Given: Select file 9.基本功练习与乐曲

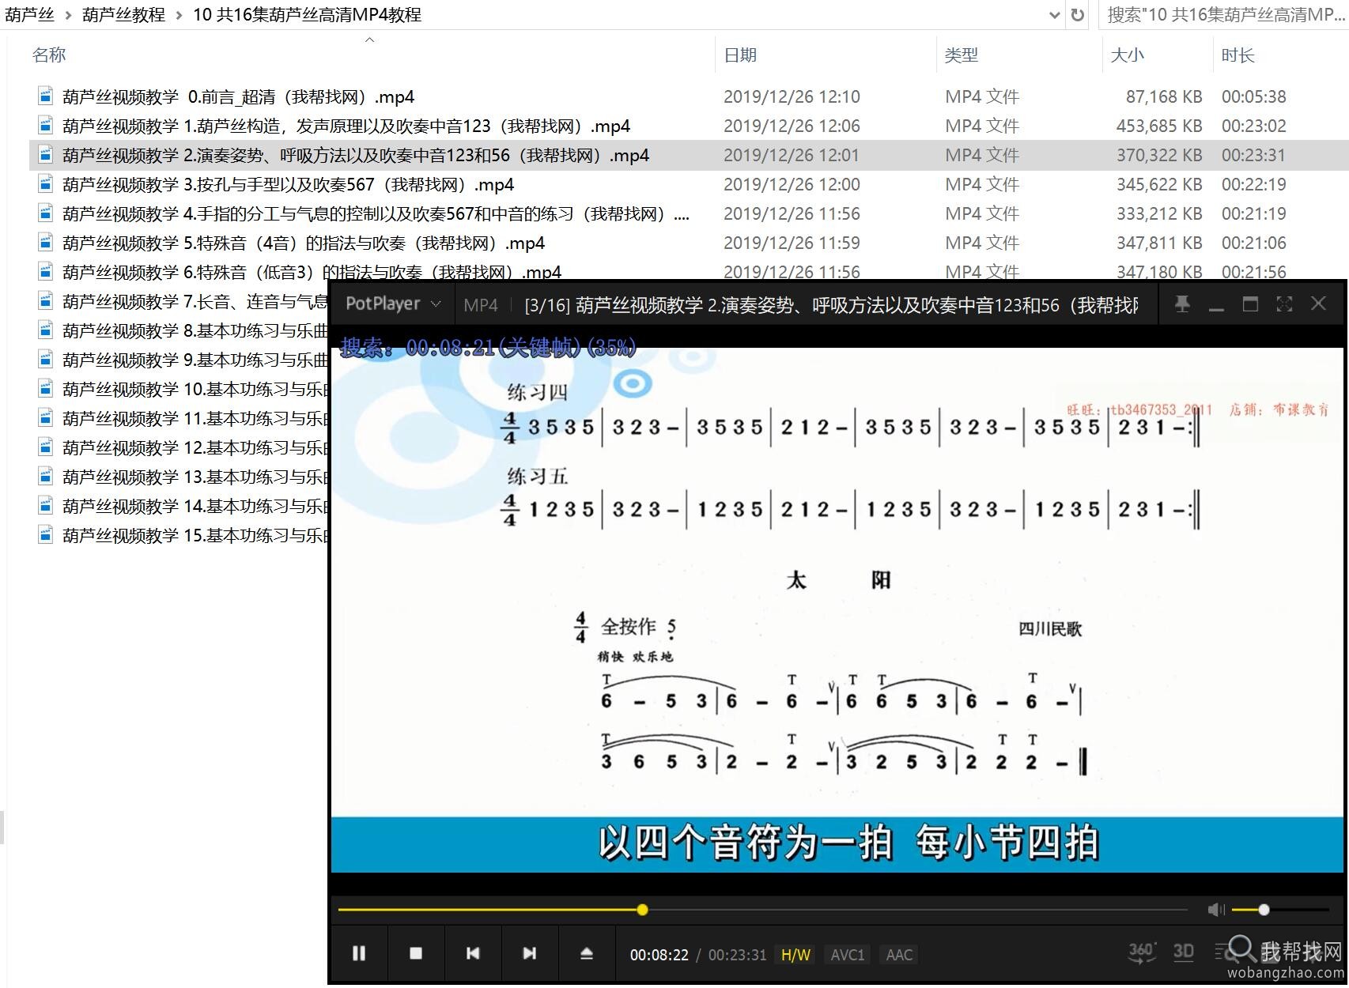Looking at the screenshot, I should coord(195,360).
